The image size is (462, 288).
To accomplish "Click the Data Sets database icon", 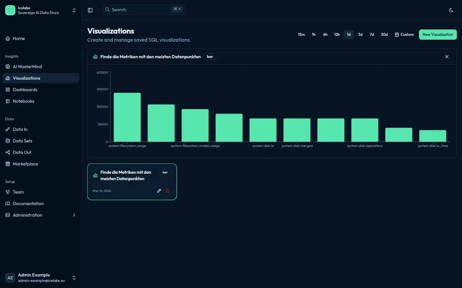I will pos(8,141).
